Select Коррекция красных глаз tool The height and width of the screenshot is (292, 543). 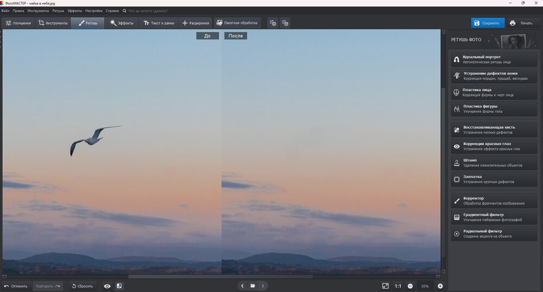[494, 147]
